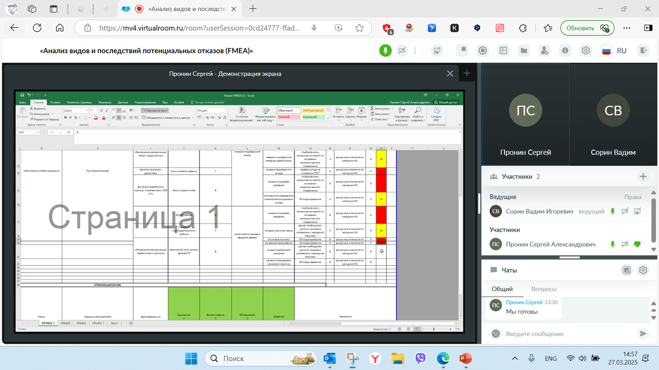The width and height of the screenshot is (659, 370).
Task: Open browser extensions puzzle icon
Action: [523, 28]
